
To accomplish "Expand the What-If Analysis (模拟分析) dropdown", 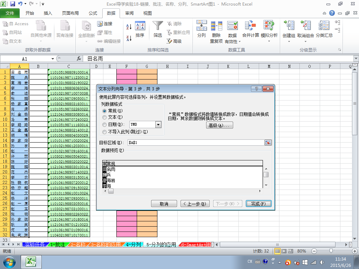I will click(269, 41).
